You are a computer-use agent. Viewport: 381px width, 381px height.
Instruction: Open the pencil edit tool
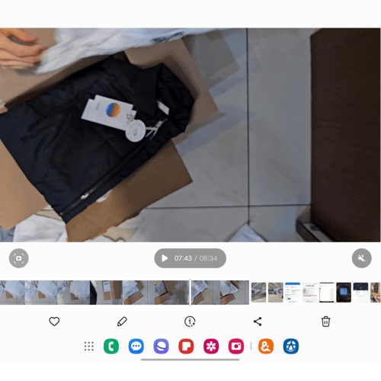[122, 322]
